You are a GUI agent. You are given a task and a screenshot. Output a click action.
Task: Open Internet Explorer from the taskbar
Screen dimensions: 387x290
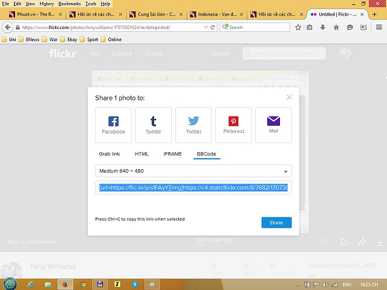[x=31, y=285]
